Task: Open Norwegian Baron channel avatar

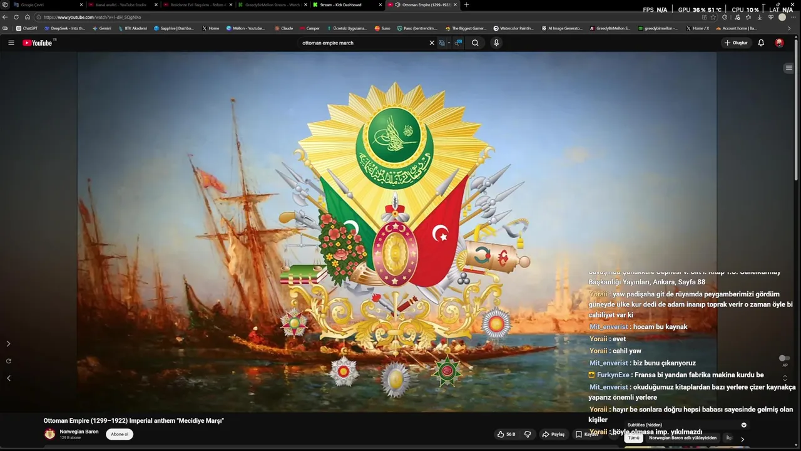Action: click(49, 434)
